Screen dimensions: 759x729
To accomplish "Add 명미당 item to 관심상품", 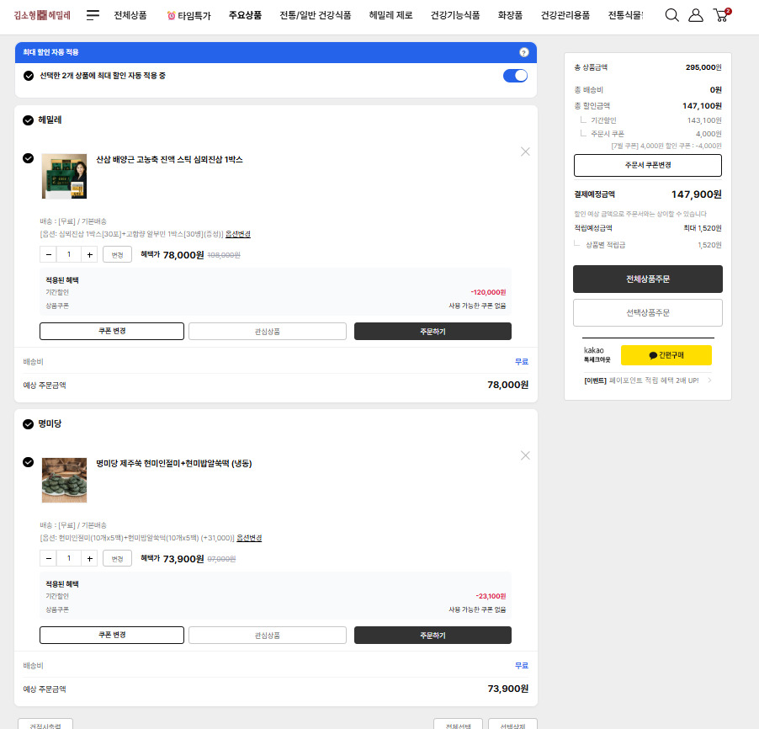I will [x=268, y=635].
